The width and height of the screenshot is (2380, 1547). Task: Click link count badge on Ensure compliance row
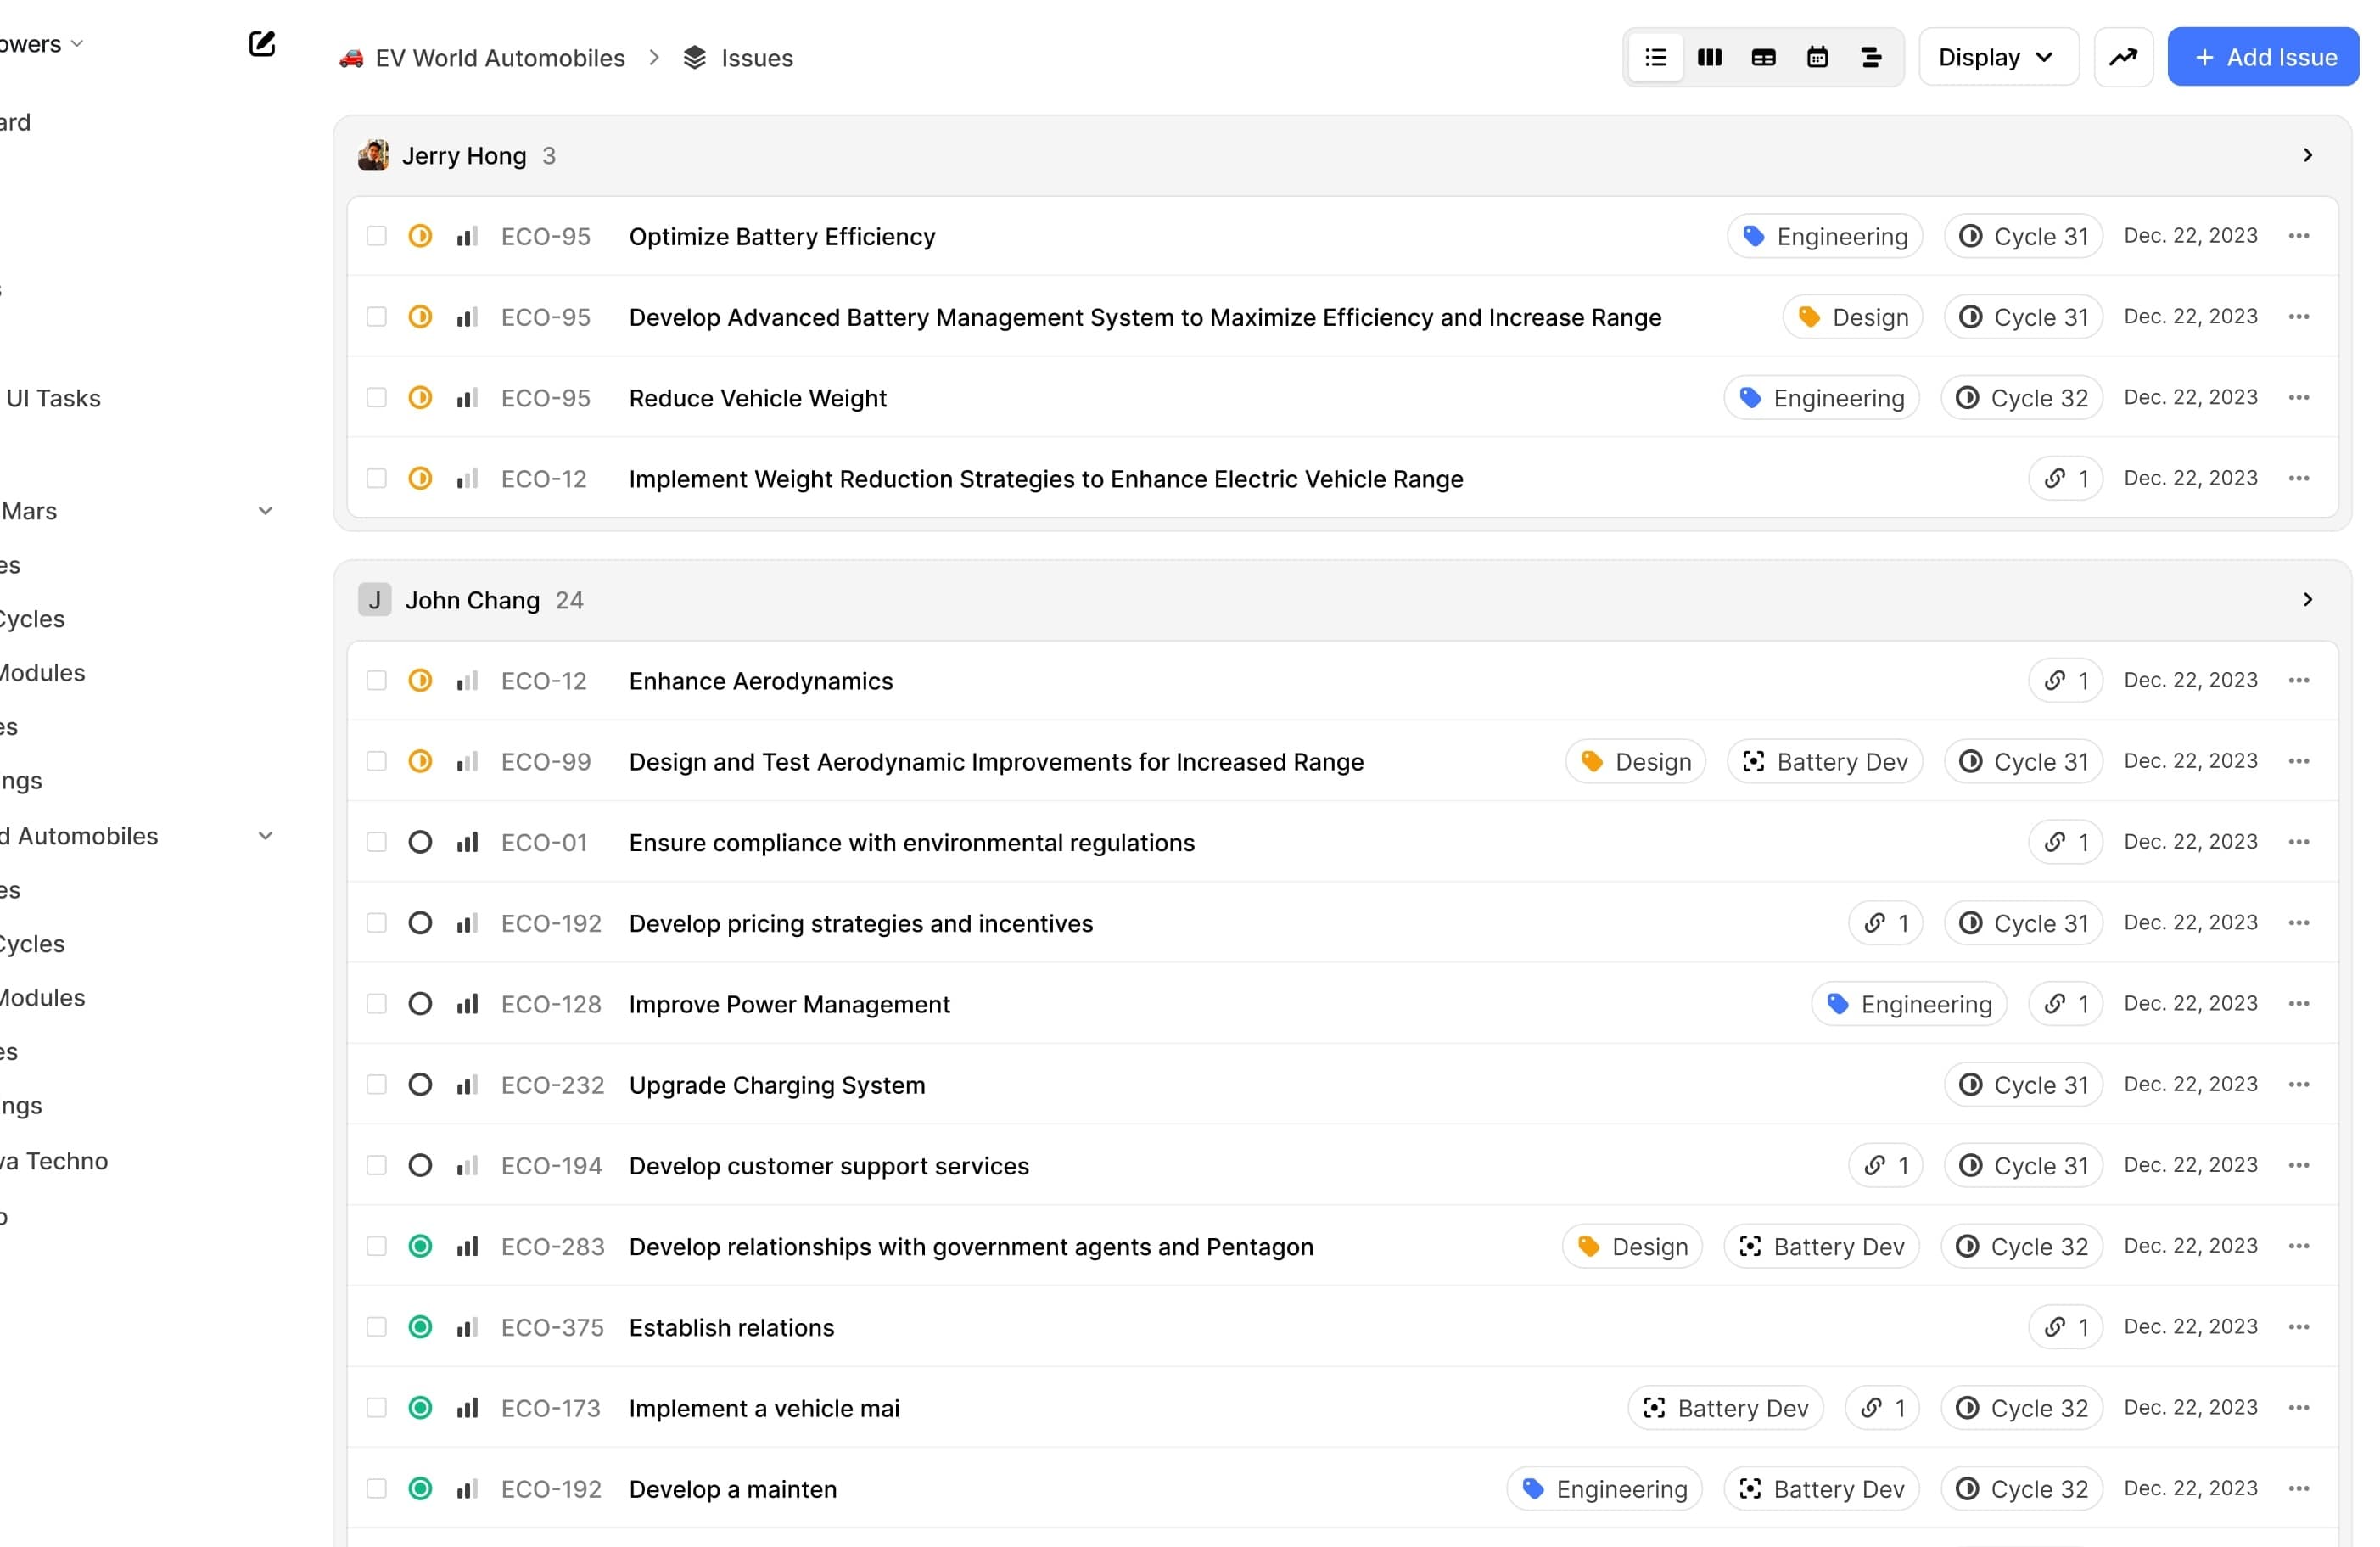coord(2066,843)
